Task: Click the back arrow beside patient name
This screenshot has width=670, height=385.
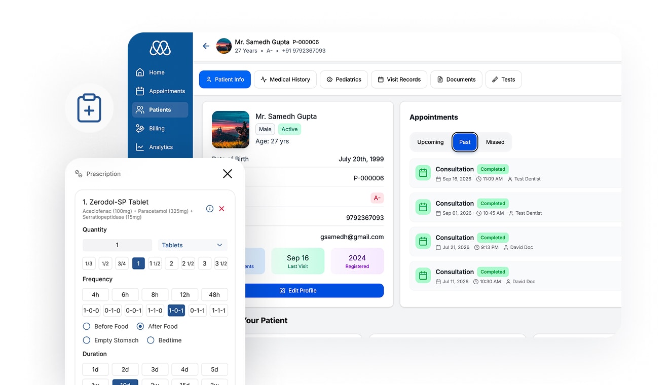Action: coord(206,46)
